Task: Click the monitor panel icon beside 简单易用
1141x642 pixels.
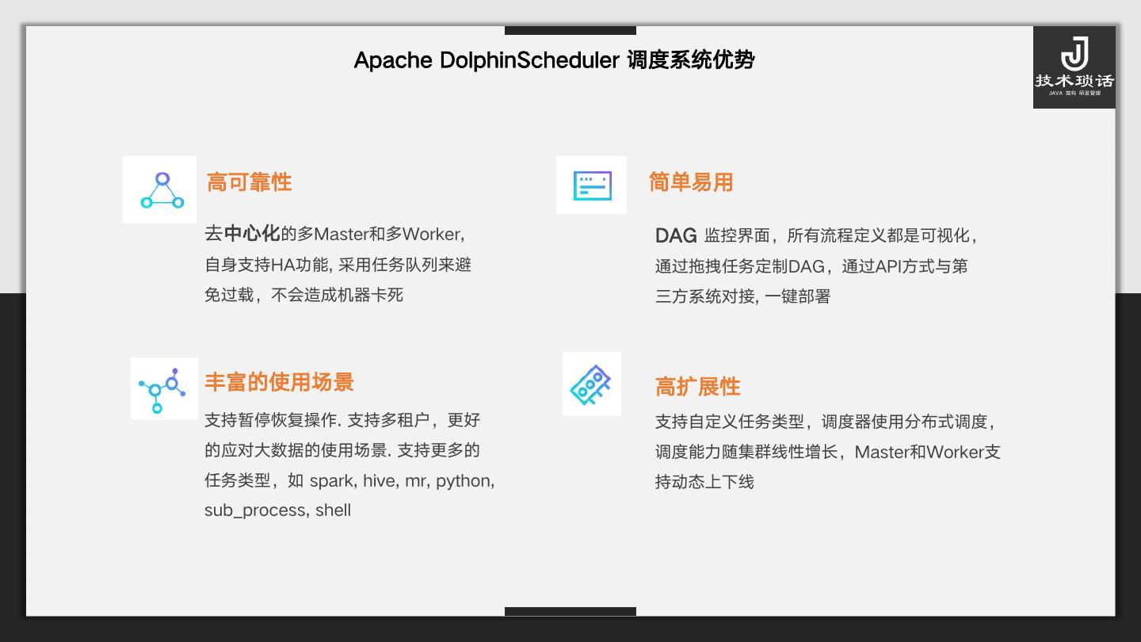Action: coord(592,185)
